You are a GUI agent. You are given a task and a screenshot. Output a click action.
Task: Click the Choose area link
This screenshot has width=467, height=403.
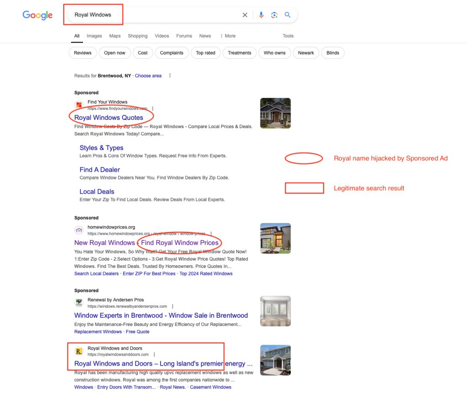point(148,76)
